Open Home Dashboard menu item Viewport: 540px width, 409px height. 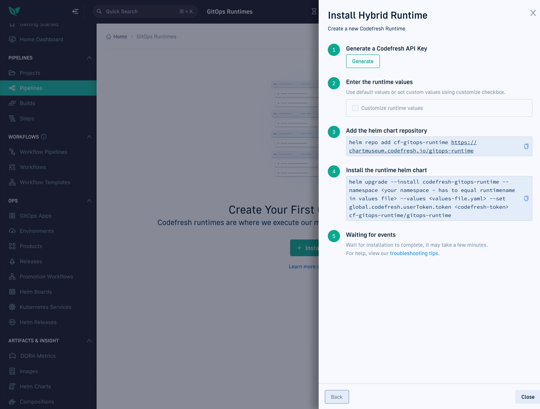click(x=48, y=40)
